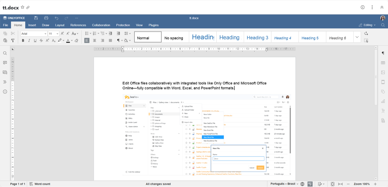Save the document with the diskette icon
The height and width of the screenshot is (187, 388).
[36, 18]
